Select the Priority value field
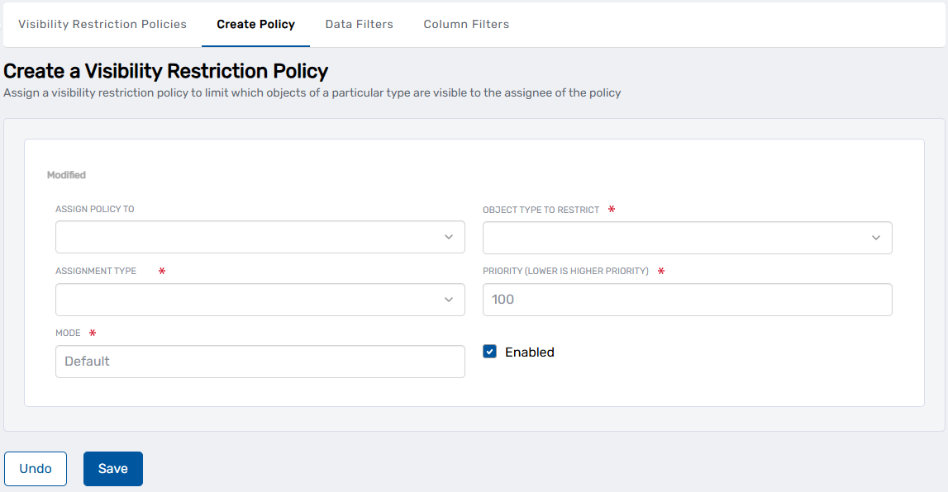Viewport: 948px width, 492px height. point(687,300)
